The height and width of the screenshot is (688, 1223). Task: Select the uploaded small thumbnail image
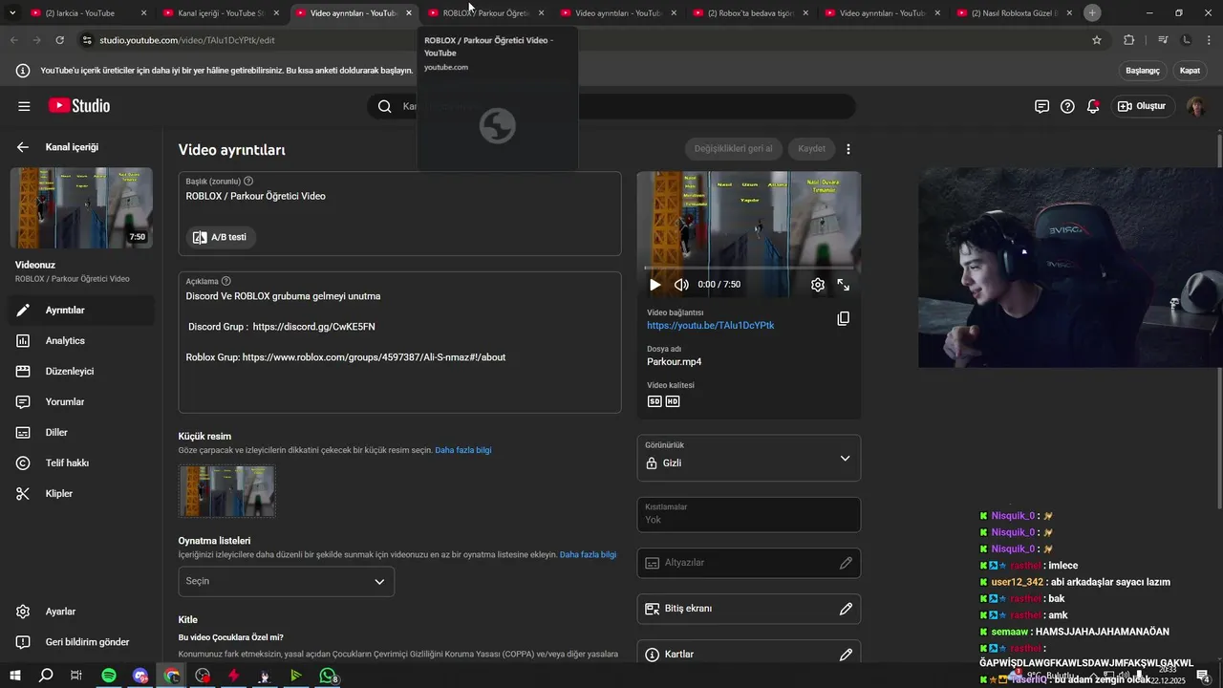[x=227, y=491]
